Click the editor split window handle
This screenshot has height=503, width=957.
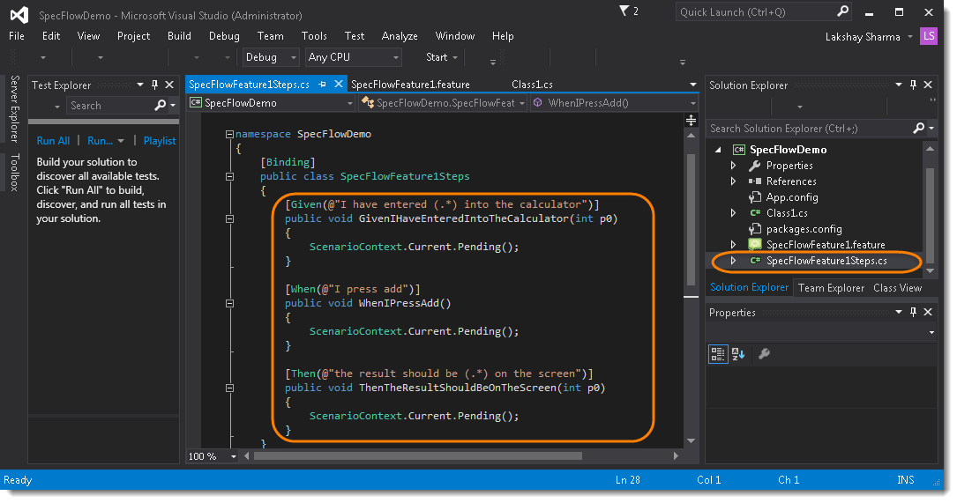[x=691, y=120]
